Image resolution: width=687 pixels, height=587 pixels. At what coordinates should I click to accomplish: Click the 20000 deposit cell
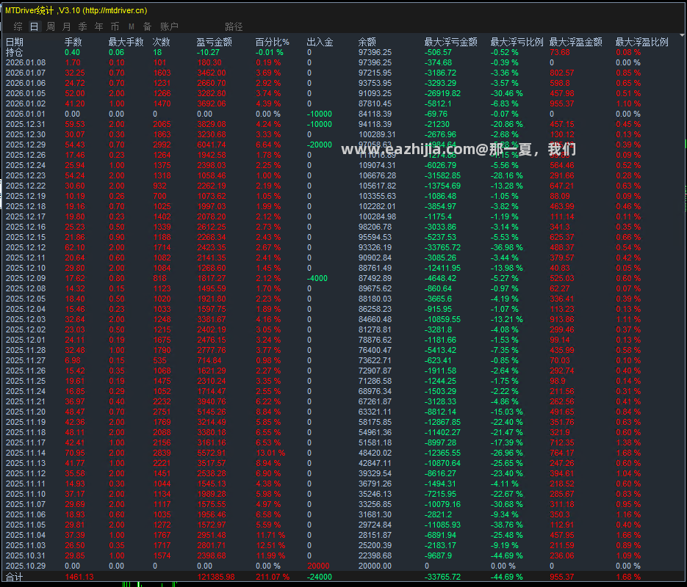click(x=319, y=566)
